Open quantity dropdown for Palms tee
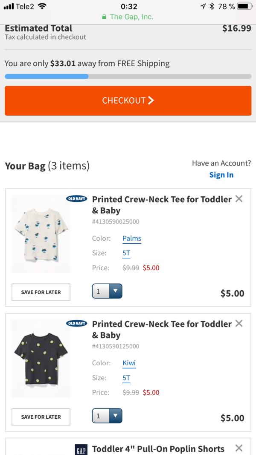The image size is (256, 455). [107, 291]
